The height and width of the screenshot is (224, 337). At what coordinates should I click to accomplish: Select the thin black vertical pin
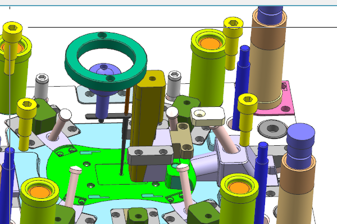pos(124,146)
